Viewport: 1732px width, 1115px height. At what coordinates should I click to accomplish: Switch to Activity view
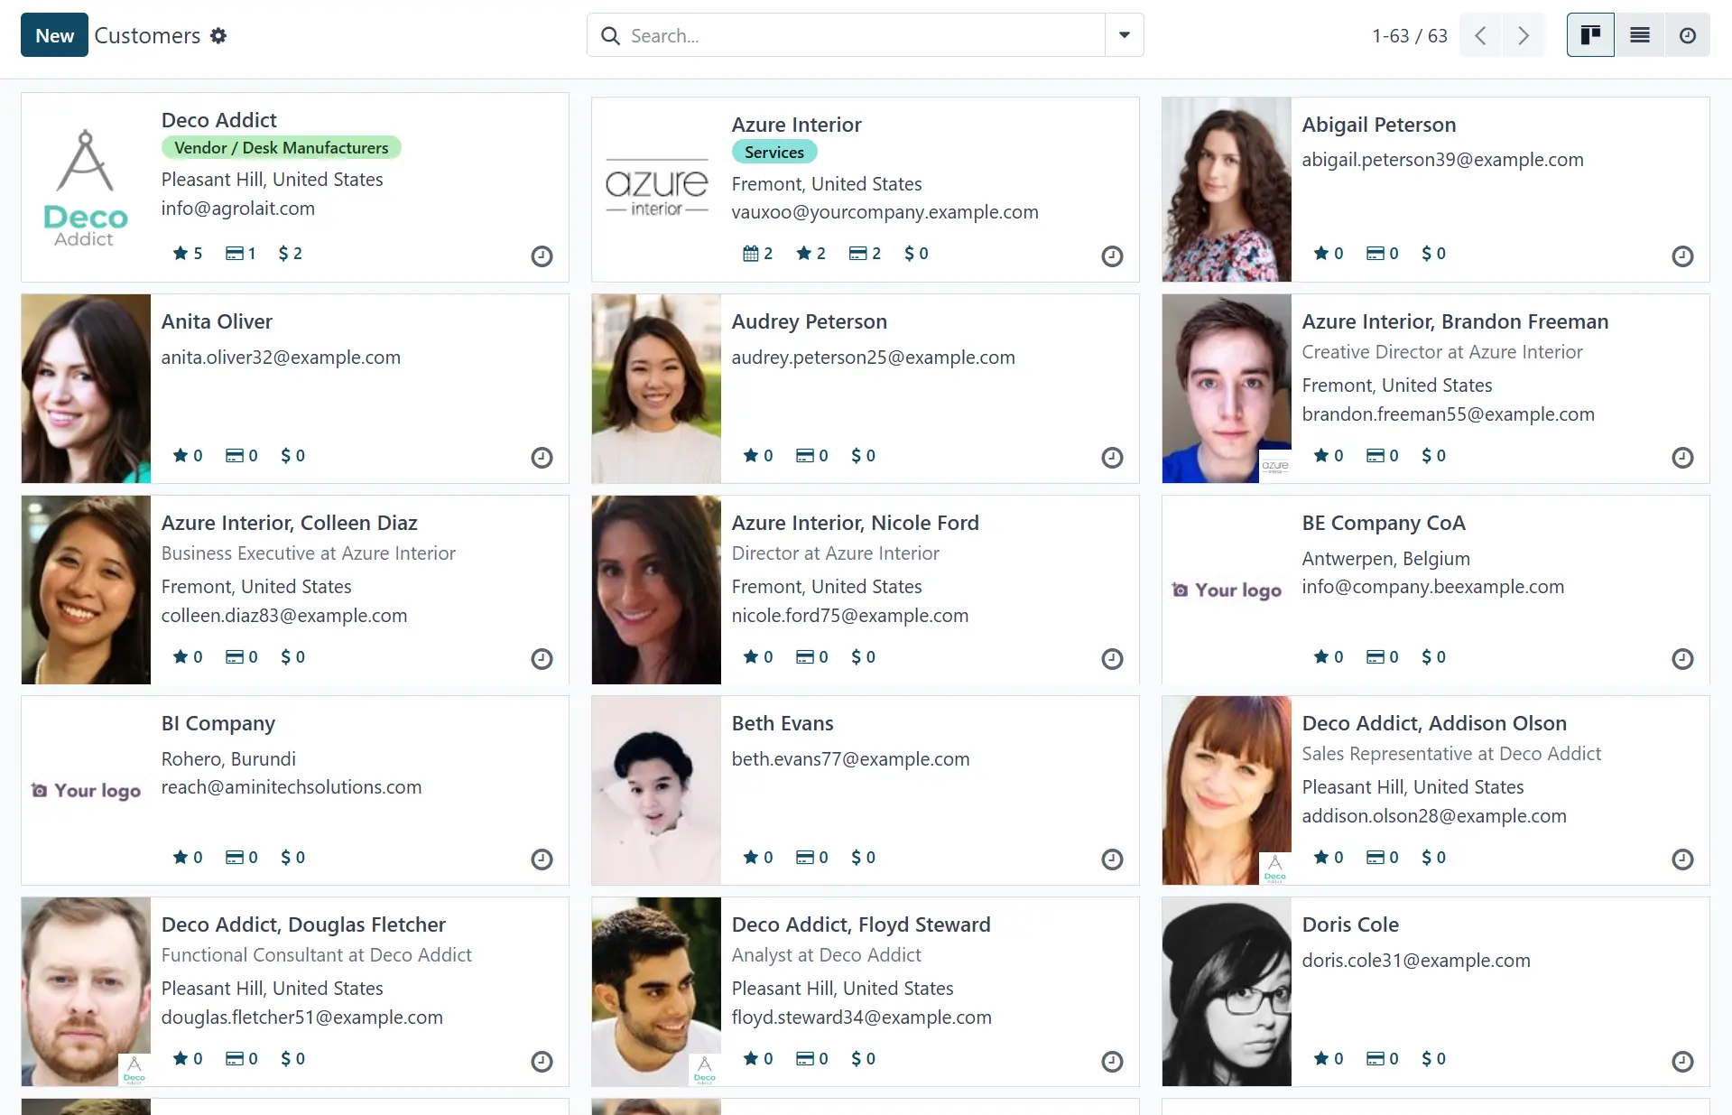tap(1687, 36)
